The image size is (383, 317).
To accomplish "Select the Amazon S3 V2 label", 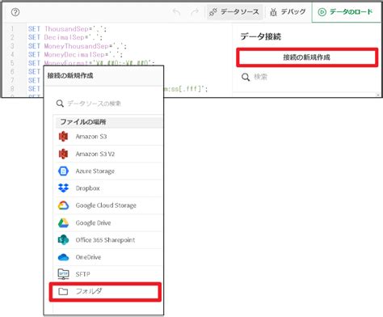I will 95,154.
